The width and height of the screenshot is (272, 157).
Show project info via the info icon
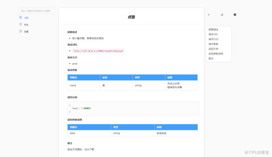[235, 15]
